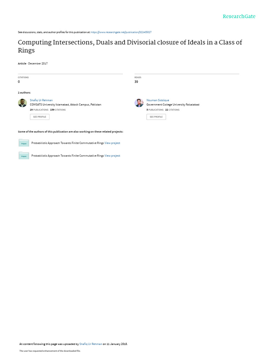Click Government College University Faisalabad affiliation
The image size is (269, 359).
point(173,104)
